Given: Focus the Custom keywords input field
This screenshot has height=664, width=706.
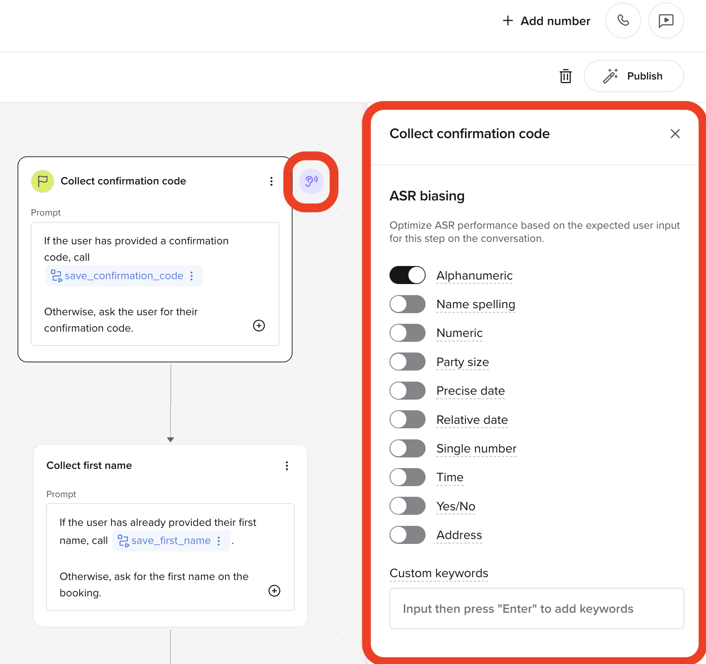Looking at the screenshot, I should 537,609.
